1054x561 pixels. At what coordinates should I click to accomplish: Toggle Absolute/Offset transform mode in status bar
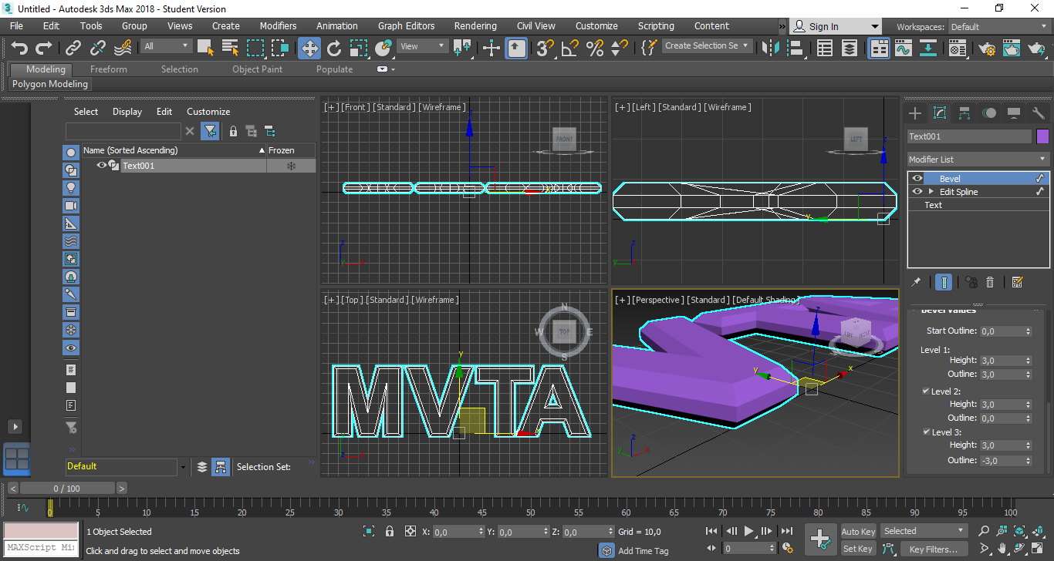[x=410, y=532]
